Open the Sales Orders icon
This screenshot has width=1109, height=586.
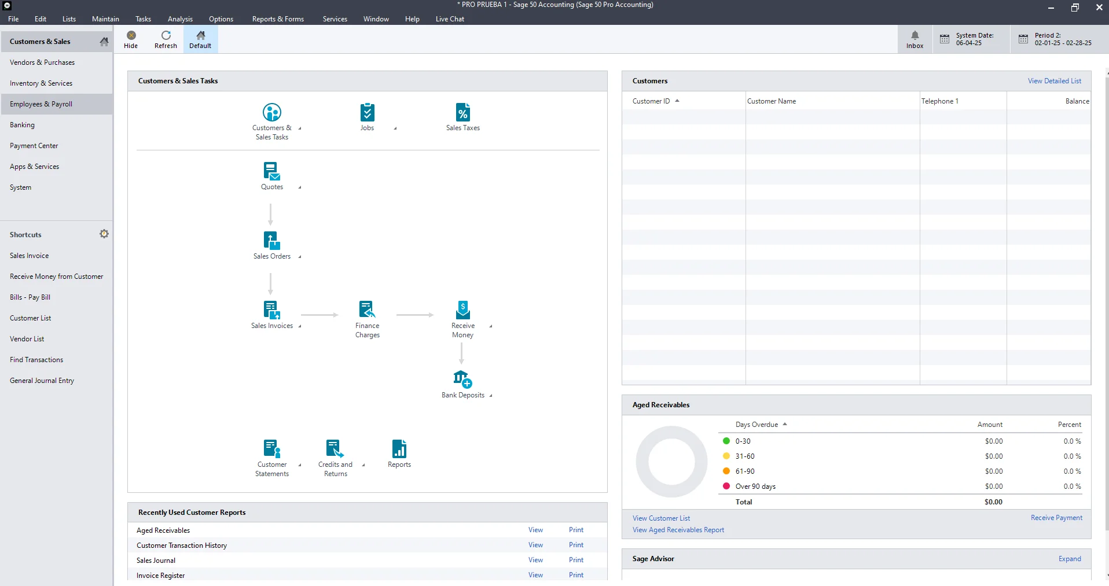pyautogui.click(x=271, y=241)
